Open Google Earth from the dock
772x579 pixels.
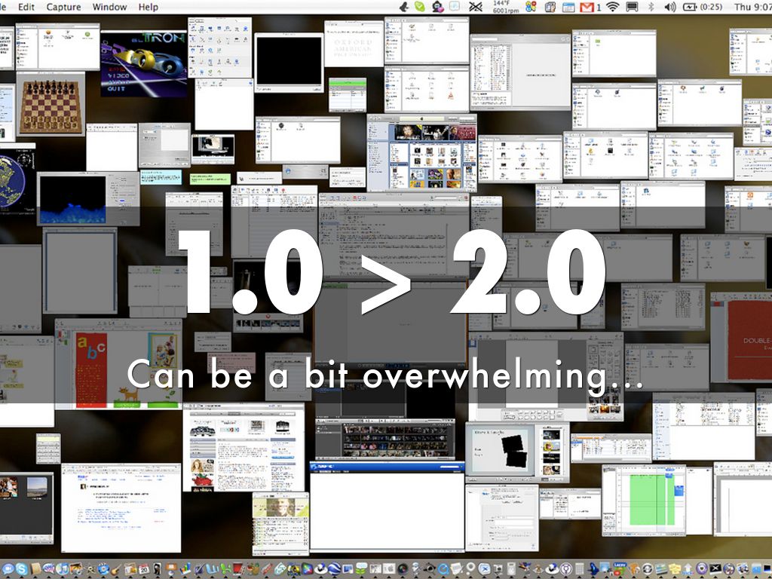[x=334, y=569]
